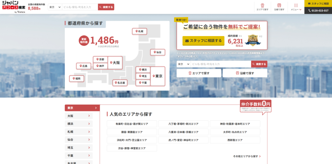Click the ジャパンオフィス検索 logo
The height and width of the screenshot is (164, 332).
click(14, 7)
